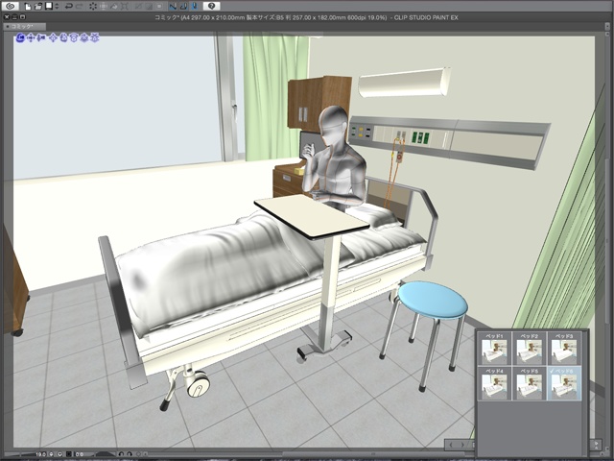Select the fifth blue object-rotate manipulator icon
The image size is (614, 461).
(x=64, y=37)
